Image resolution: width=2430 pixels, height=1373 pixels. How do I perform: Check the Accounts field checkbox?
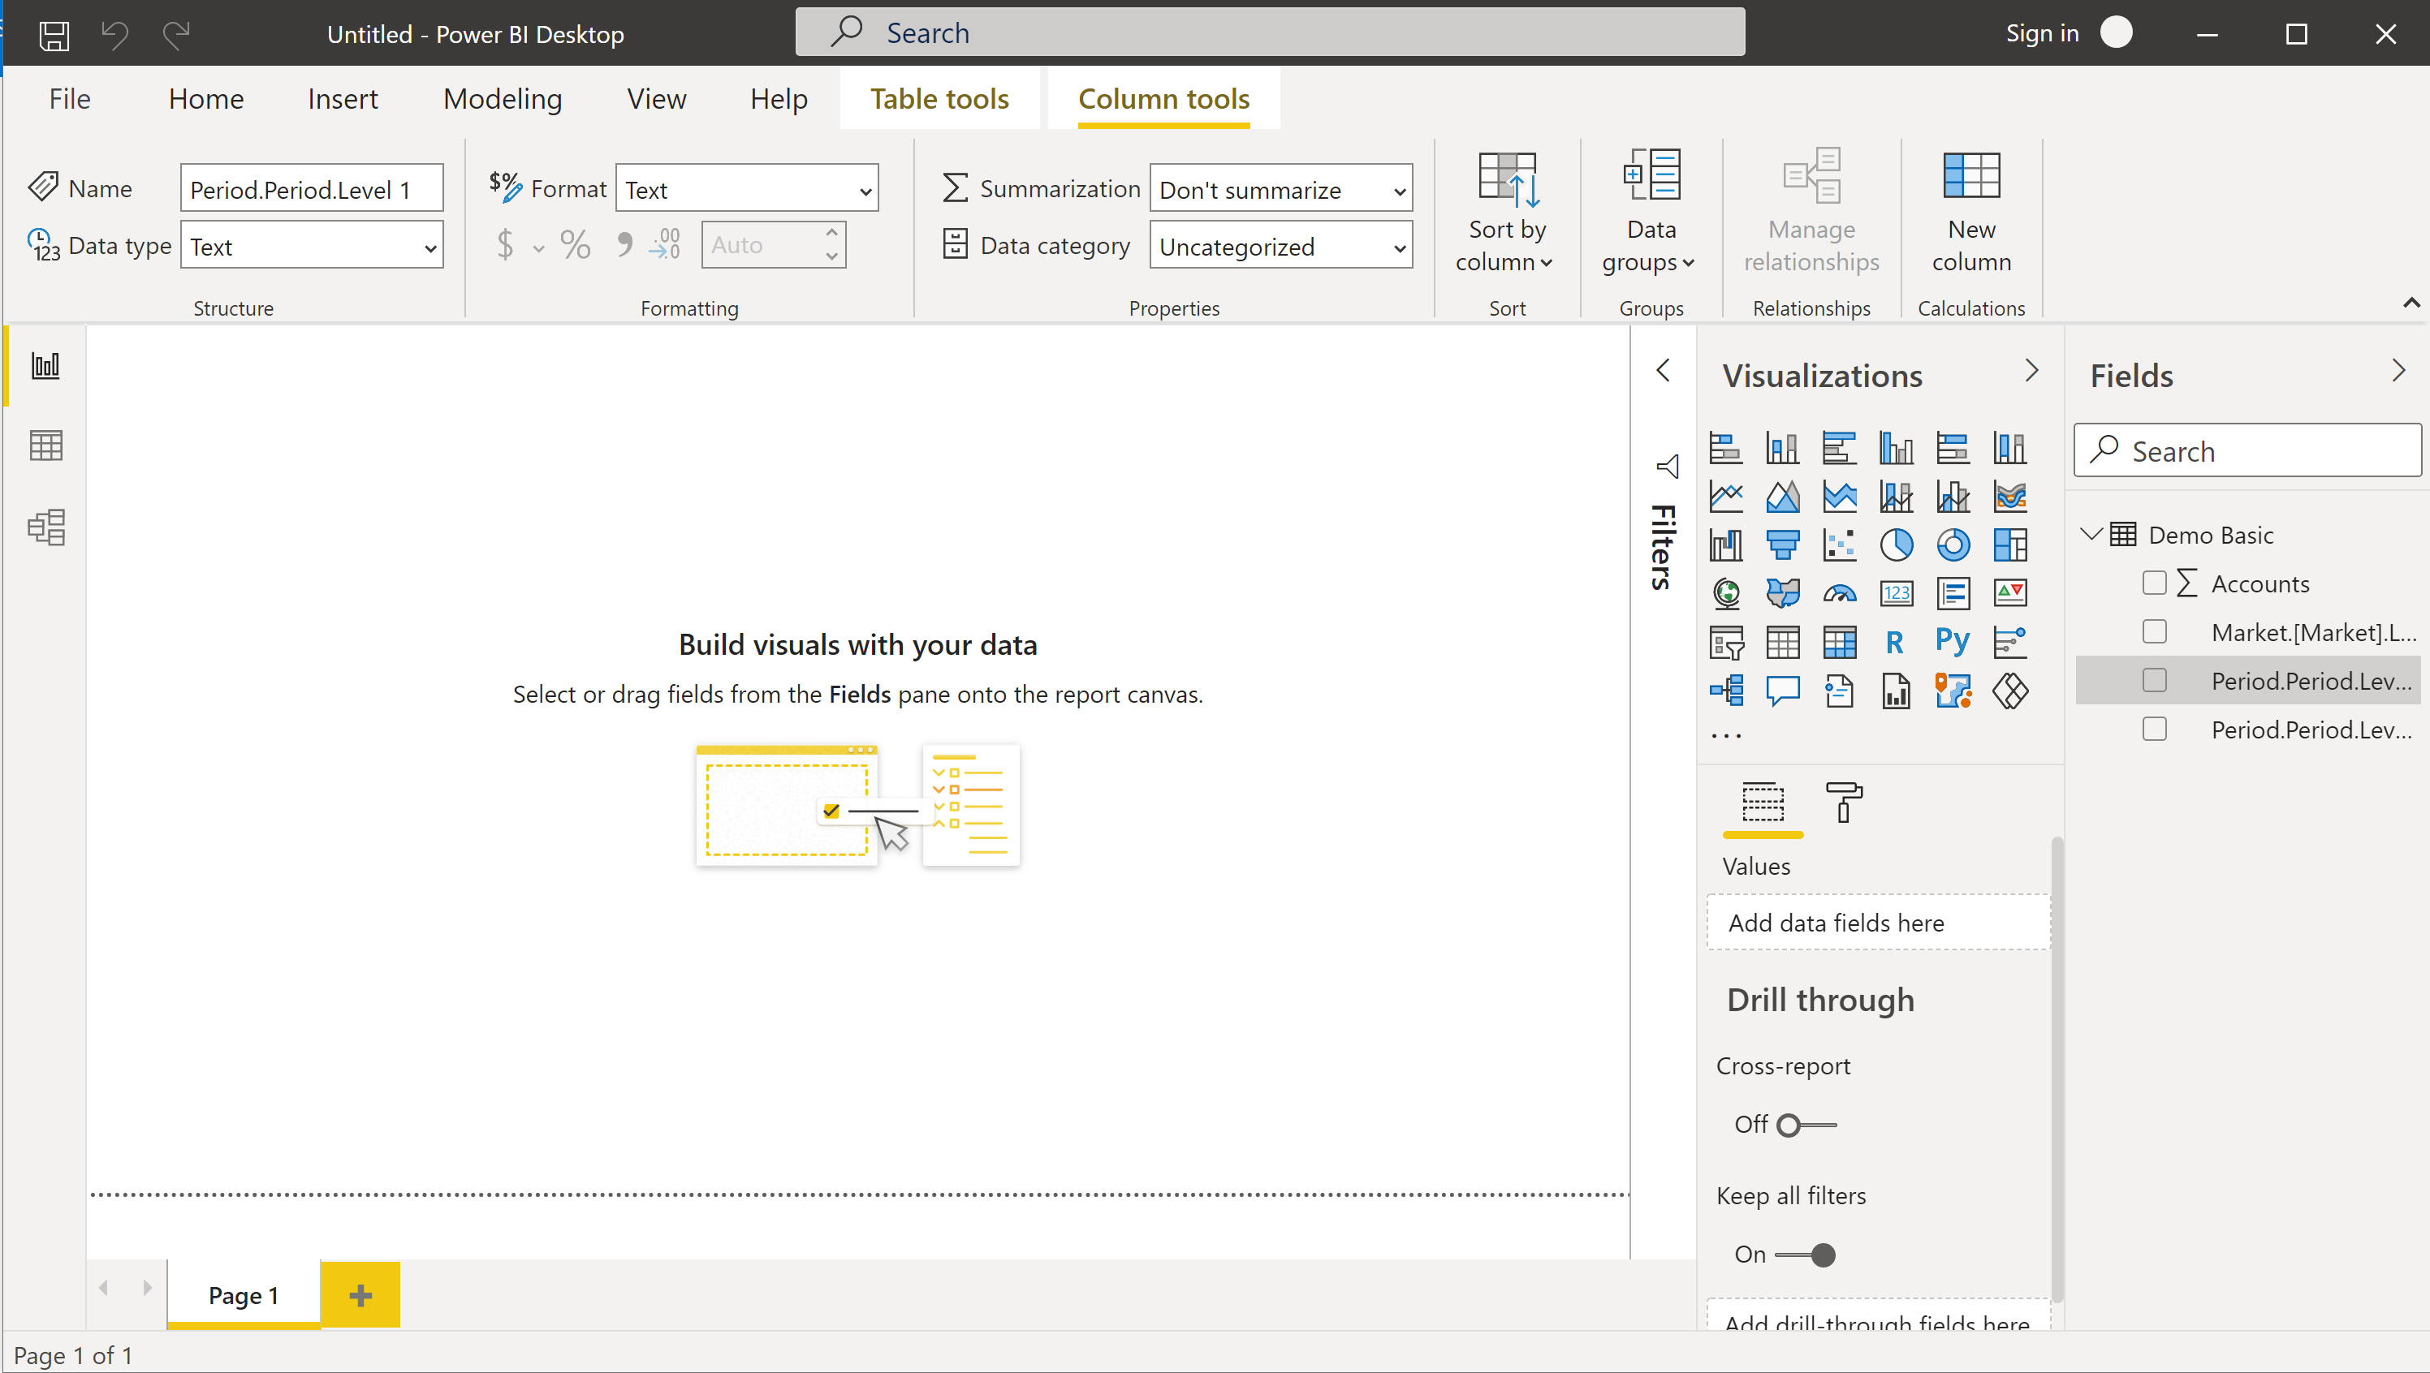click(2154, 583)
